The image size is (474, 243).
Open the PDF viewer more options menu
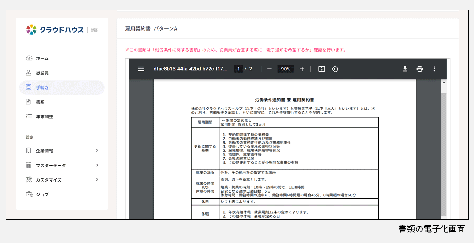pos(434,69)
